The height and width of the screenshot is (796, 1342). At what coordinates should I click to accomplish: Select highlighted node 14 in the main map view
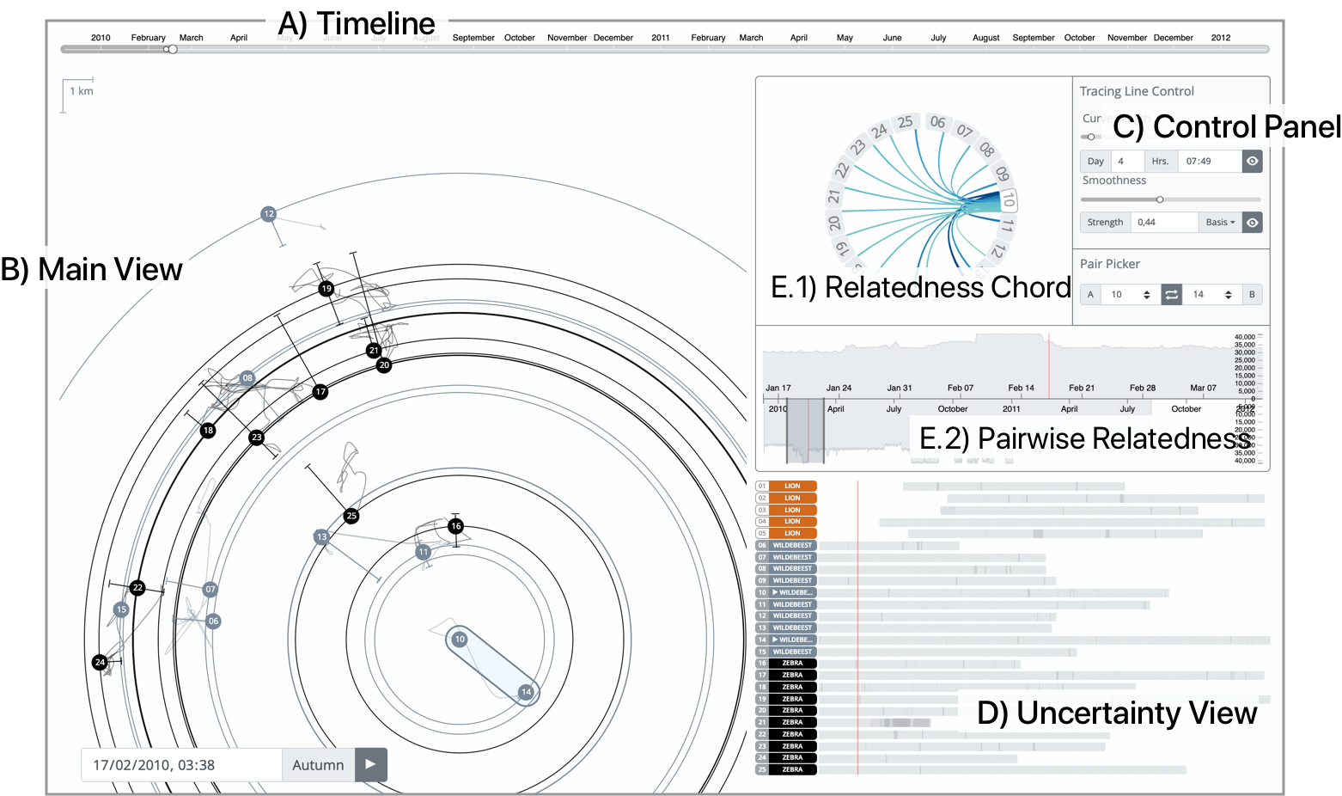coord(526,692)
